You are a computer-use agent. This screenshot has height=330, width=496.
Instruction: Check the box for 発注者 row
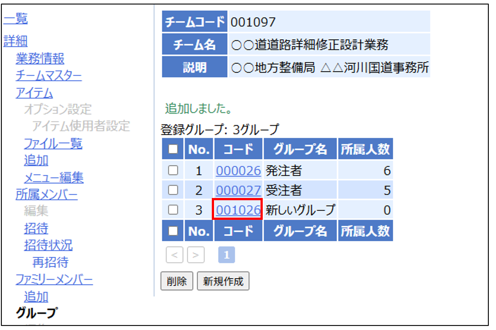point(173,170)
